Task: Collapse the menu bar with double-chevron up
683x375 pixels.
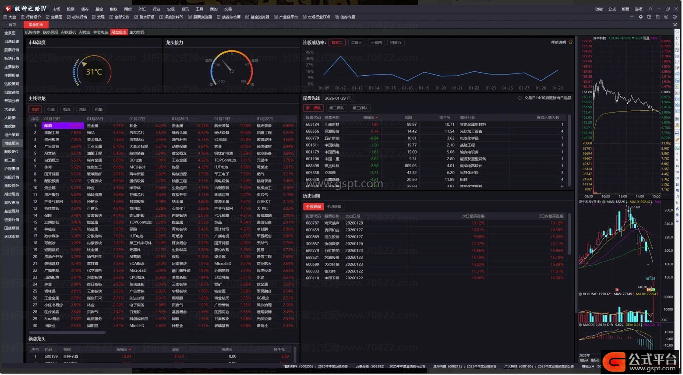Action: 650,9
